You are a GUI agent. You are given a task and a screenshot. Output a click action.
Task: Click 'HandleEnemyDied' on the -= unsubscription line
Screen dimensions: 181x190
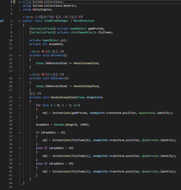[x=86, y=86]
